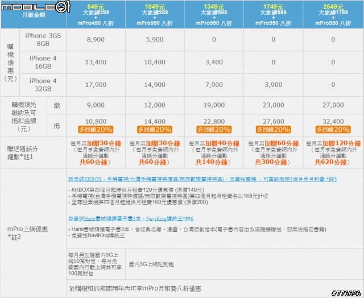Click the 購機須先繳納及可抵扣金額 label
Screen dimensions: 364x298
24,117
